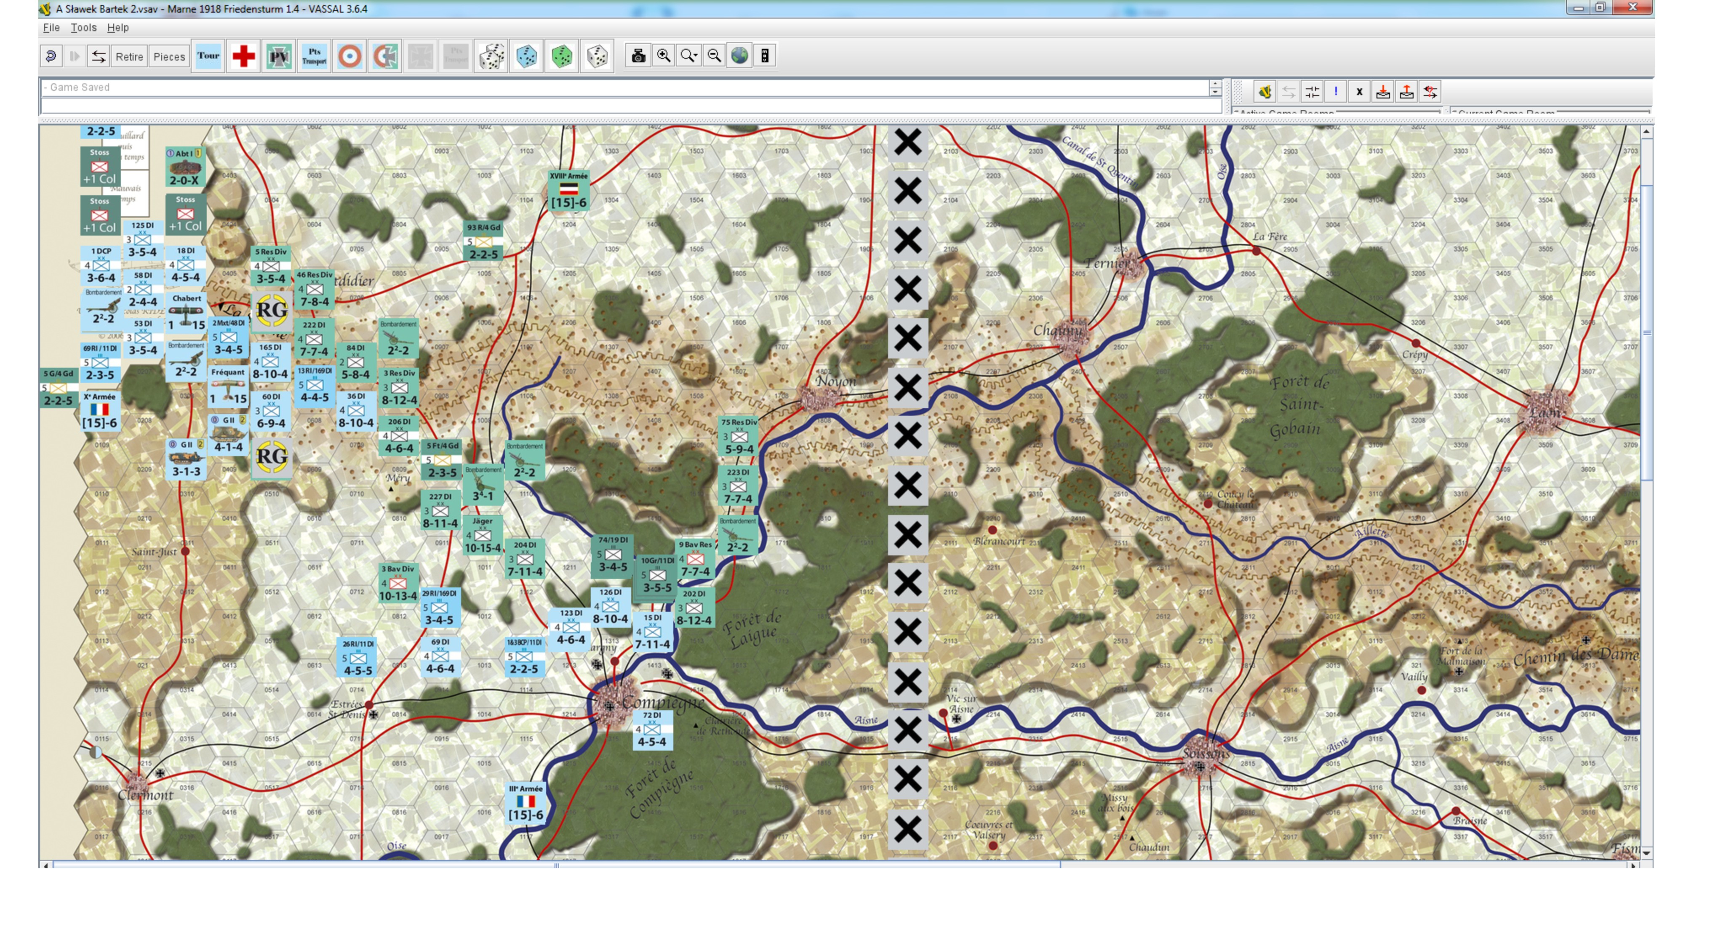1734x945 pixels.
Task: Open the PV victory points chart
Action: [x=279, y=56]
